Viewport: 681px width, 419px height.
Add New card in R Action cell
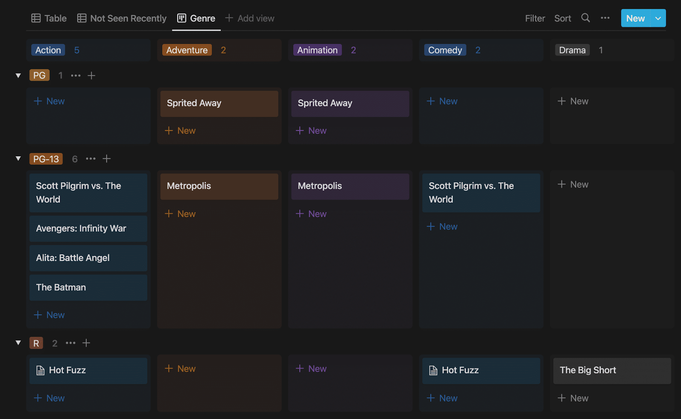(49, 398)
